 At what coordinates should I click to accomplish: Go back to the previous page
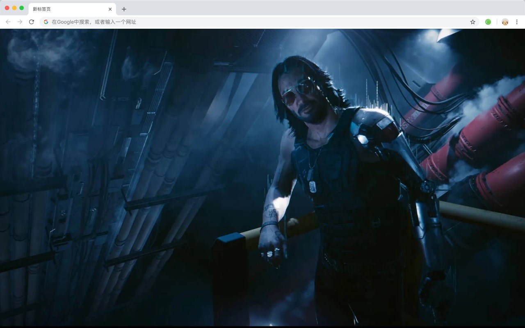8,22
